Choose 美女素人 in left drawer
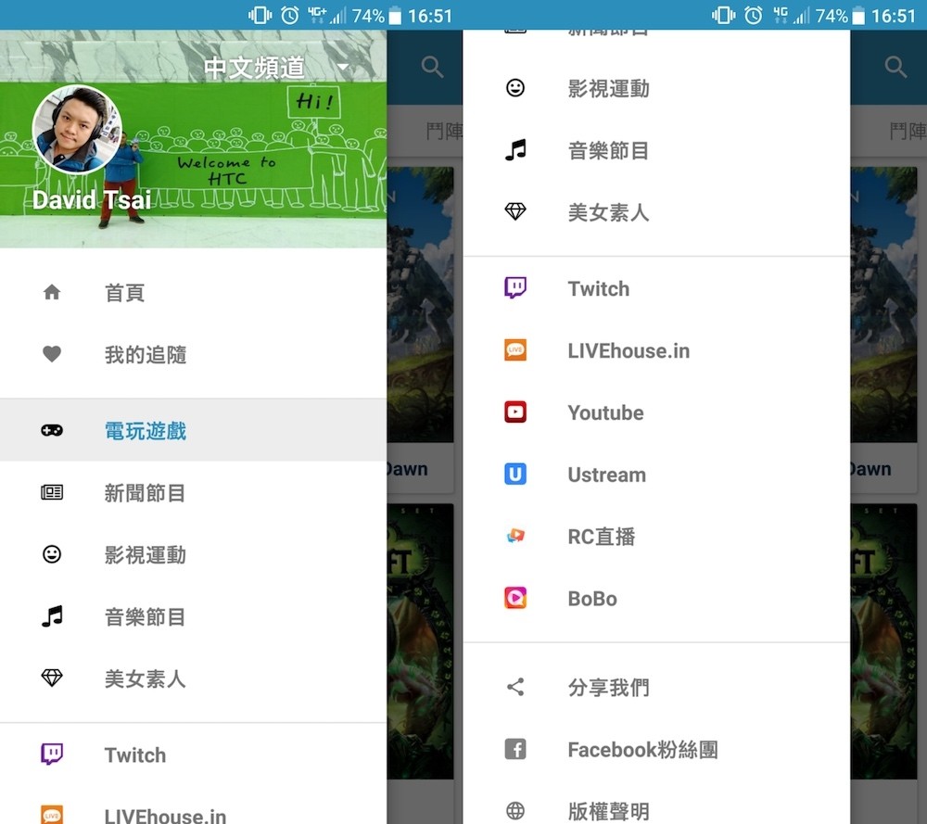Viewport: 927px width, 824px height. click(x=146, y=678)
